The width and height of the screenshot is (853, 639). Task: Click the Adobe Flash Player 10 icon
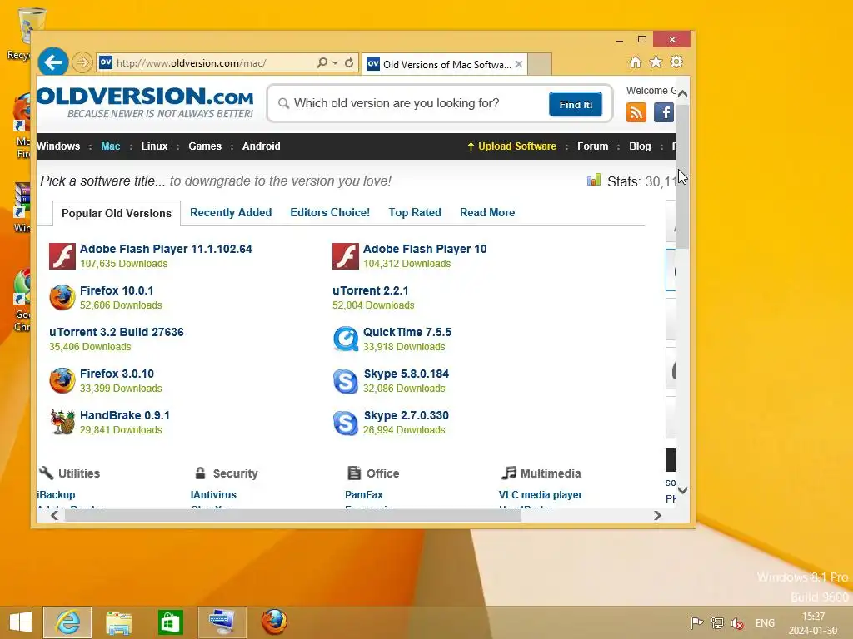click(x=346, y=256)
